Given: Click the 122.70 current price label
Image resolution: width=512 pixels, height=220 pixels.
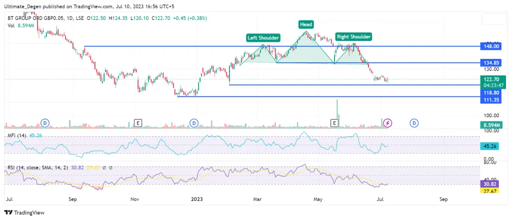Looking at the screenshot, I should click(492, 78).
